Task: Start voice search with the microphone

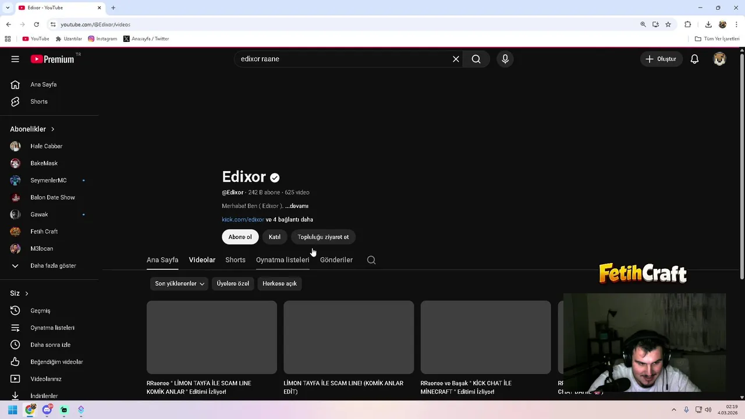Action: point(505,59)
